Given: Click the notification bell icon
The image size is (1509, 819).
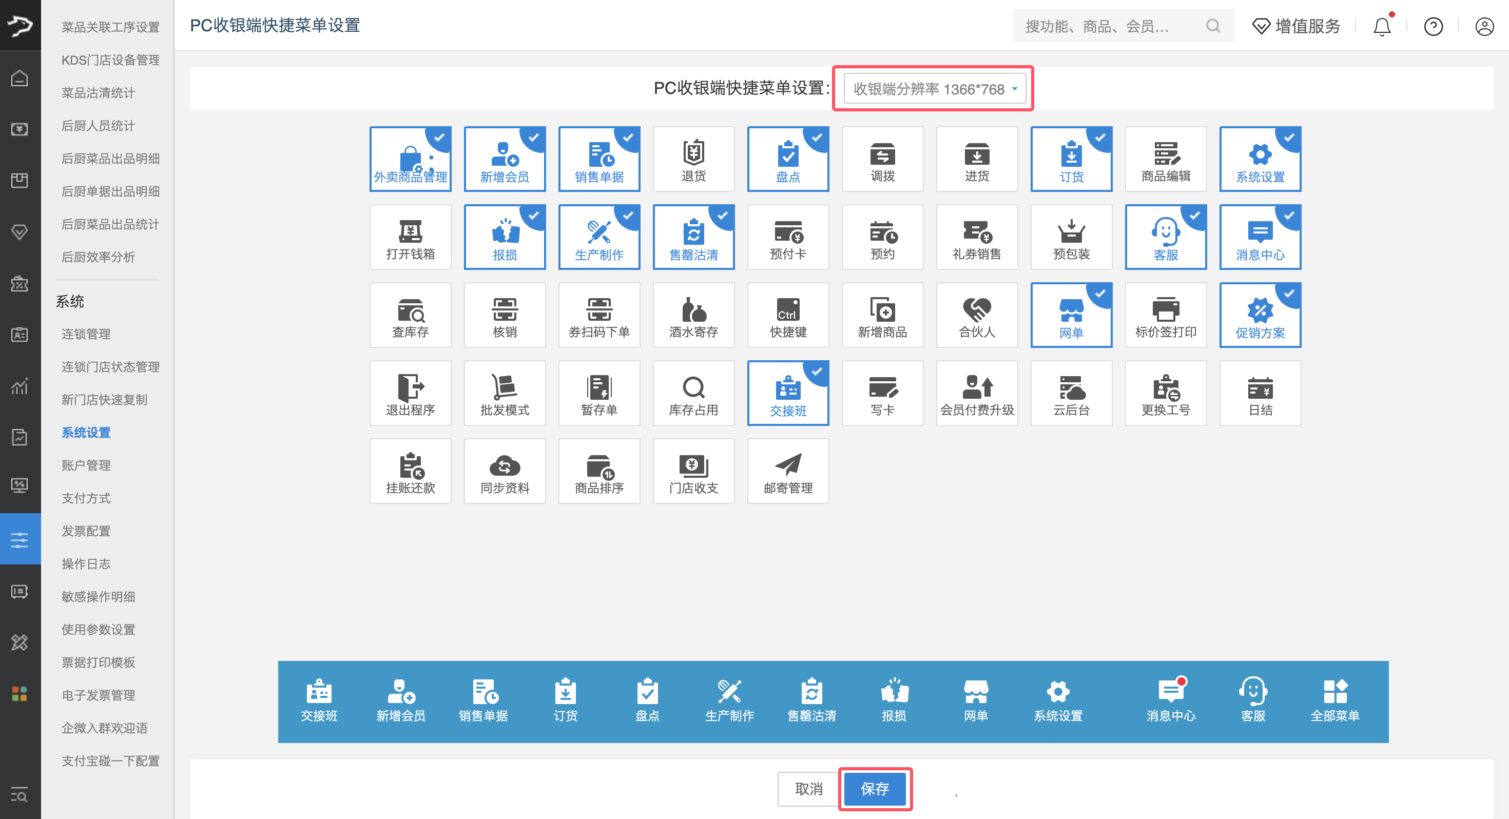Looking at the screenshot, I should (1381, 26).
